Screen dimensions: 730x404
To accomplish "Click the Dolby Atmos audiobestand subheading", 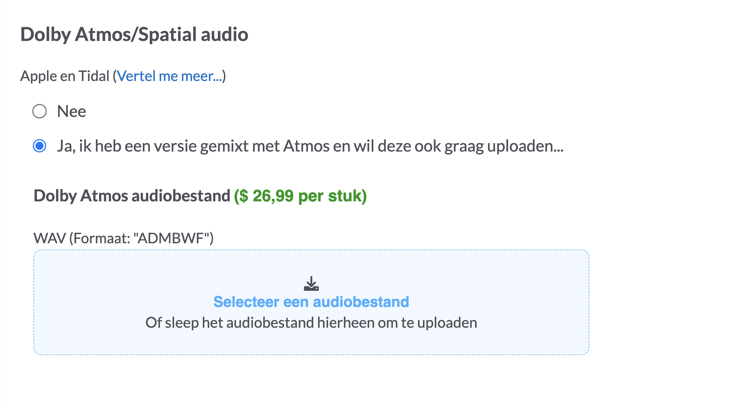I will click(x=132, y=196).
